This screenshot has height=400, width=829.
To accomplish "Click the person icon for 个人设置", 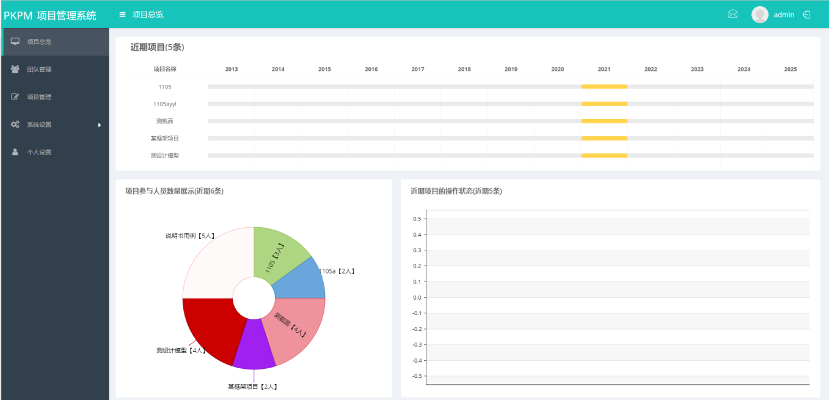I will 15,152.
